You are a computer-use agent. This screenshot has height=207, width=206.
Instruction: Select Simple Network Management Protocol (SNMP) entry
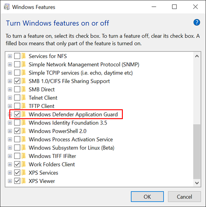pyautogui.click(x=84, y=64)
